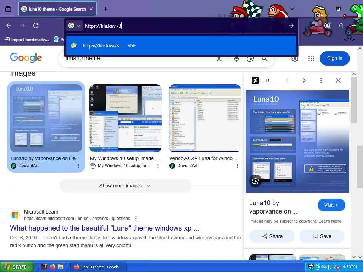Screen dimensions: 363x272
Task: Submit search with magnifier icon
Action: coord(264,58)
